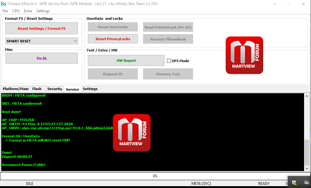Open the OneDrive cloud tray icon
This screenshot has height=188, width=311.
tap(307, 182)
